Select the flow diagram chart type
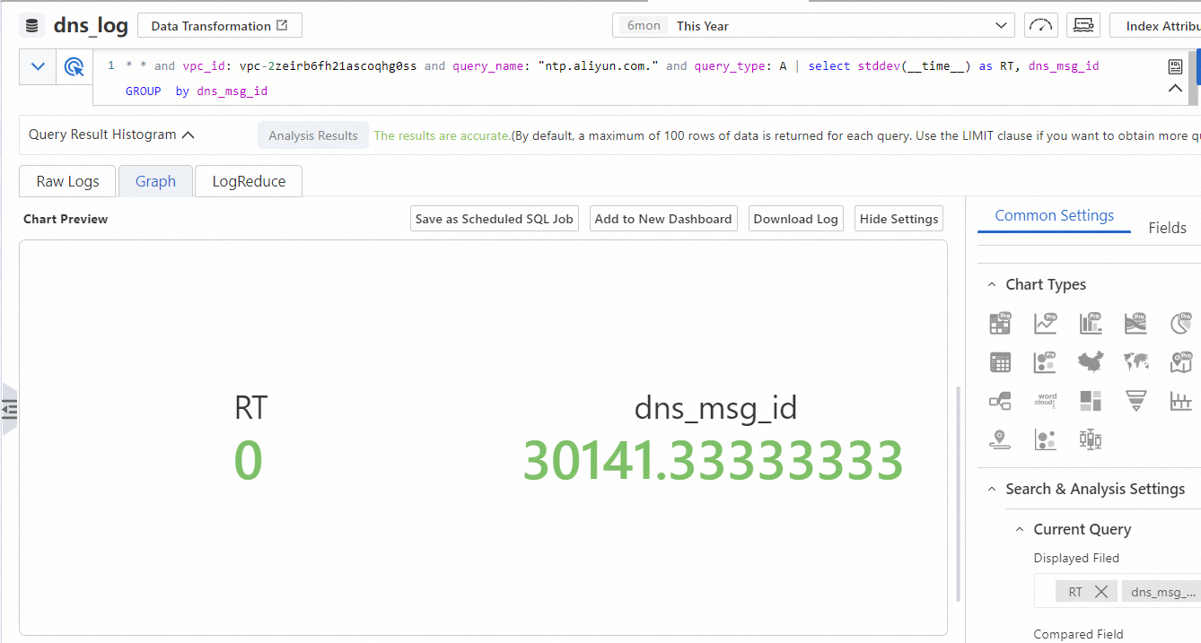The image size is (1201, 643). [1000, 401]
